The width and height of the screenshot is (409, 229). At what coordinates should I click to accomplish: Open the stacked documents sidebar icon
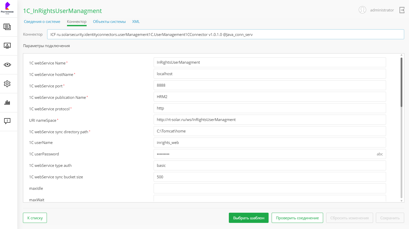7,27
